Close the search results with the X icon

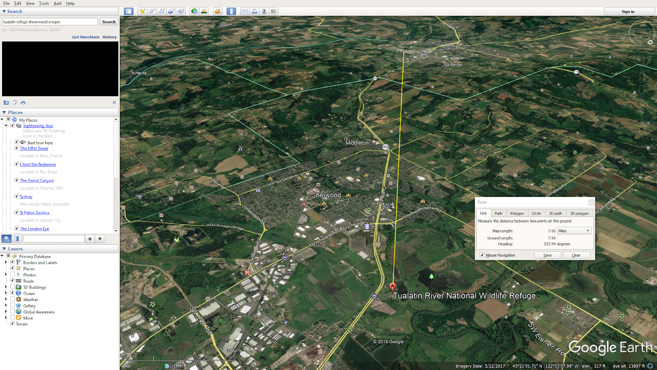pyautogui.click(x=114, y=102)
